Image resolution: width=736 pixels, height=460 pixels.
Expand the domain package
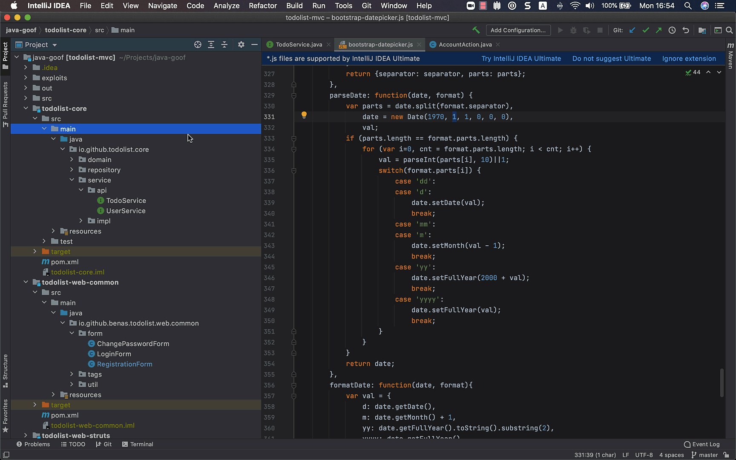(x=72, y=159)
